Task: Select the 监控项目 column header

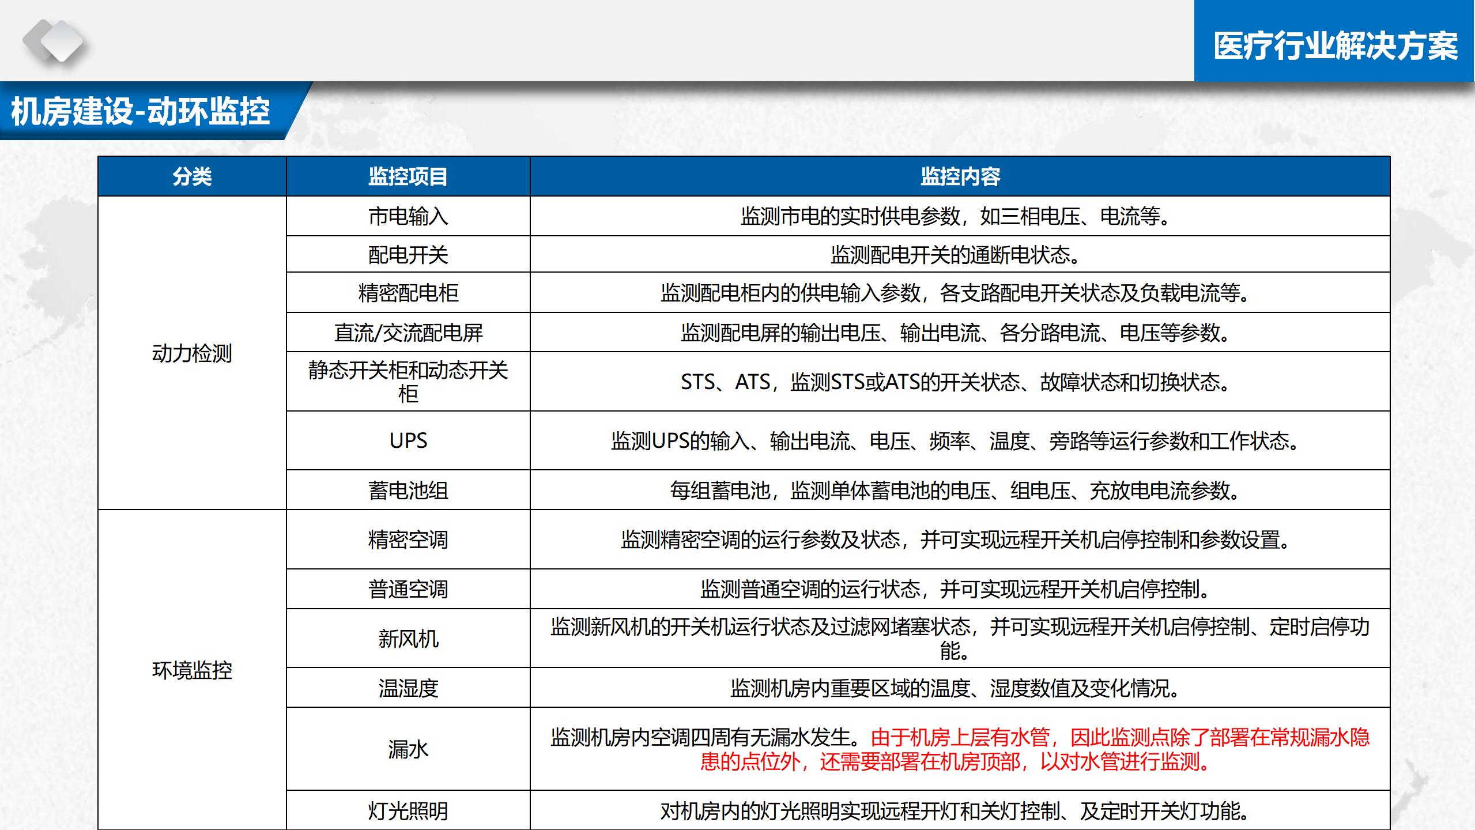Action: click(x=408, y=176)
